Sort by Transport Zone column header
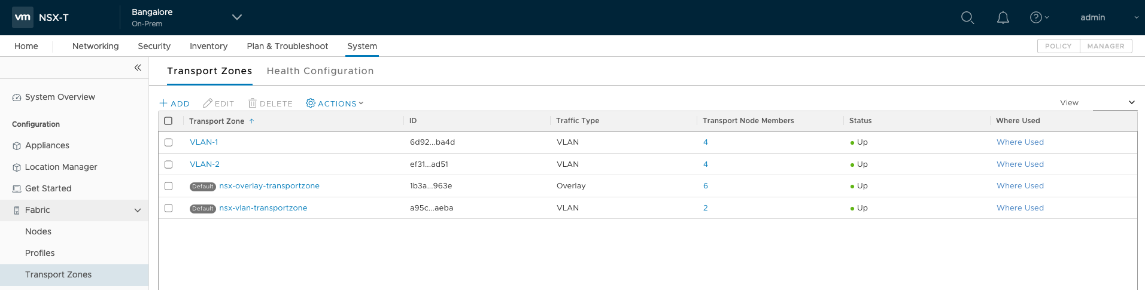Image resolution: width=1145 pixels, height=290 pixels. click(217, 121)
